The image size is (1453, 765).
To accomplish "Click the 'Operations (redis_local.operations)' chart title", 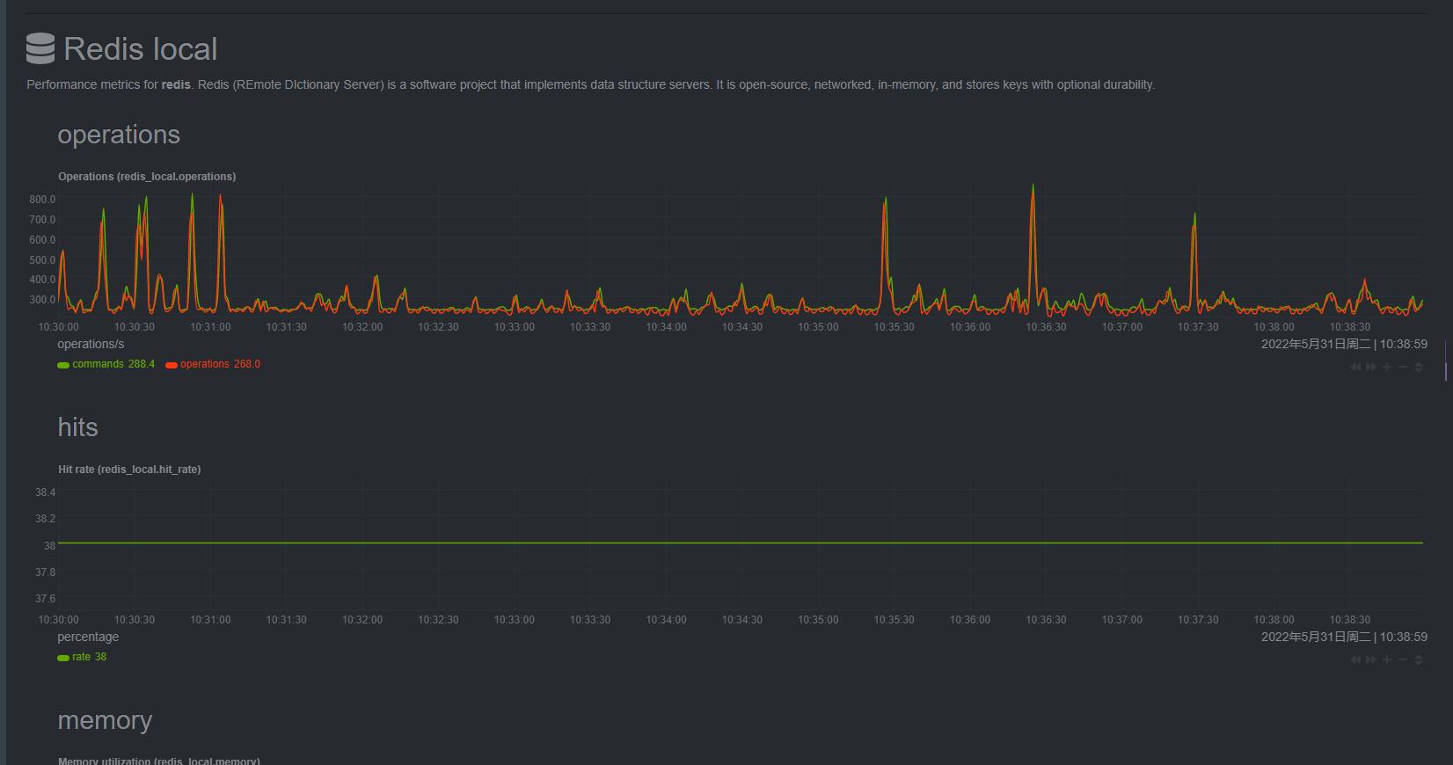I will [147, 177].
